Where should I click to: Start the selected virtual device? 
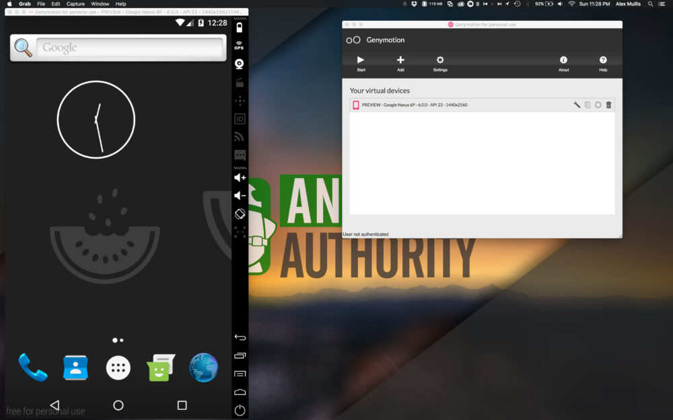point(361,61)
